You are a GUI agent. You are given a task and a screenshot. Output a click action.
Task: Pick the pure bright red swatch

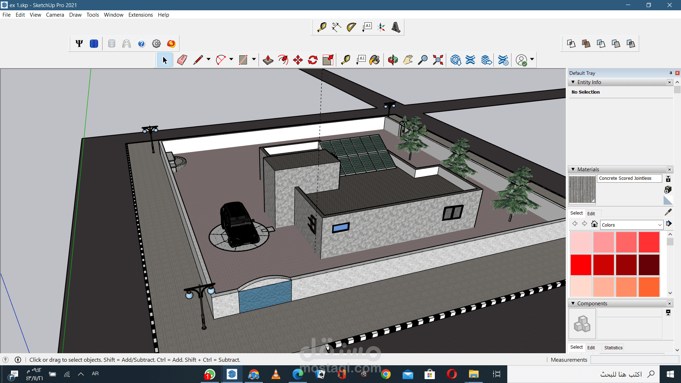click(581, 265)
